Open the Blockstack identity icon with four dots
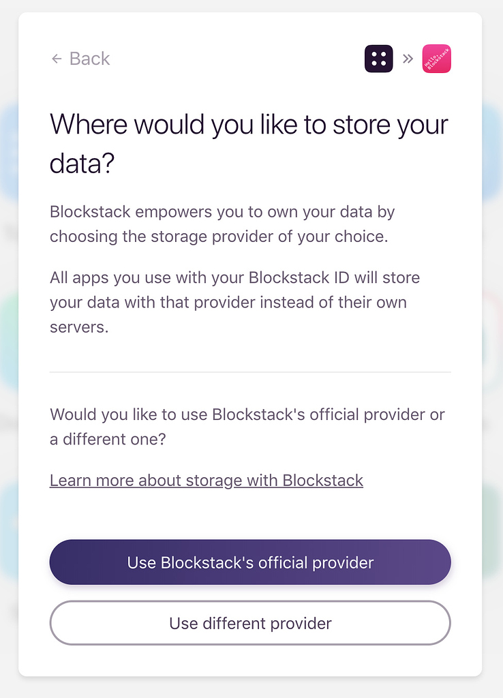Viewport: 503px width, 698px height. coord(379,59)
